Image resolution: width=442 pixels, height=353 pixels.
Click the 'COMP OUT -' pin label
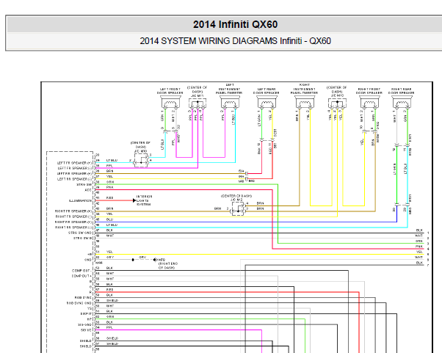coord(81,271)
